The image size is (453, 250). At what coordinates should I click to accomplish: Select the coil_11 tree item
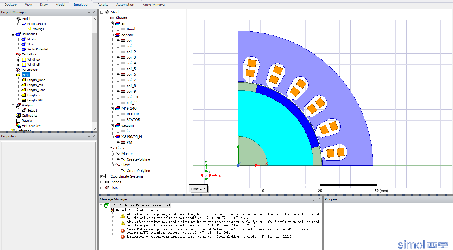[x=132, y=103]
